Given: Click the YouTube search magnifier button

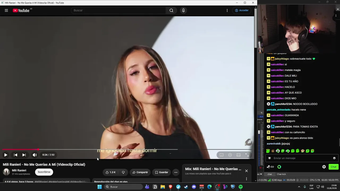Looking at the screenshot, I should (x=171, y=10).
